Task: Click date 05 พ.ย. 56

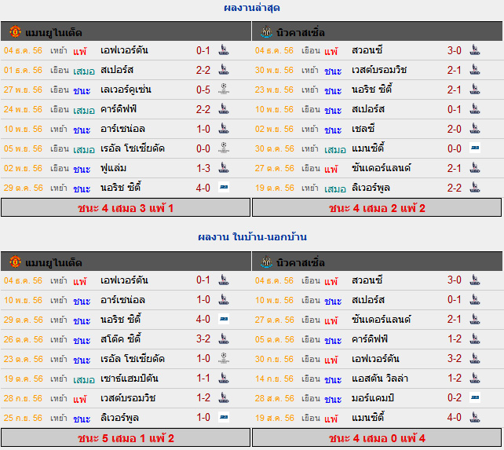Action: [23, 148]
